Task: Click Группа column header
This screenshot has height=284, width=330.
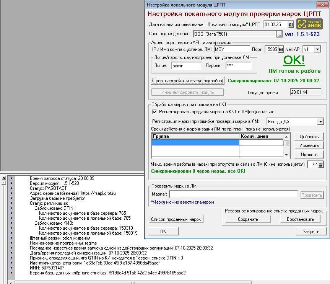Action: point(195,136)
